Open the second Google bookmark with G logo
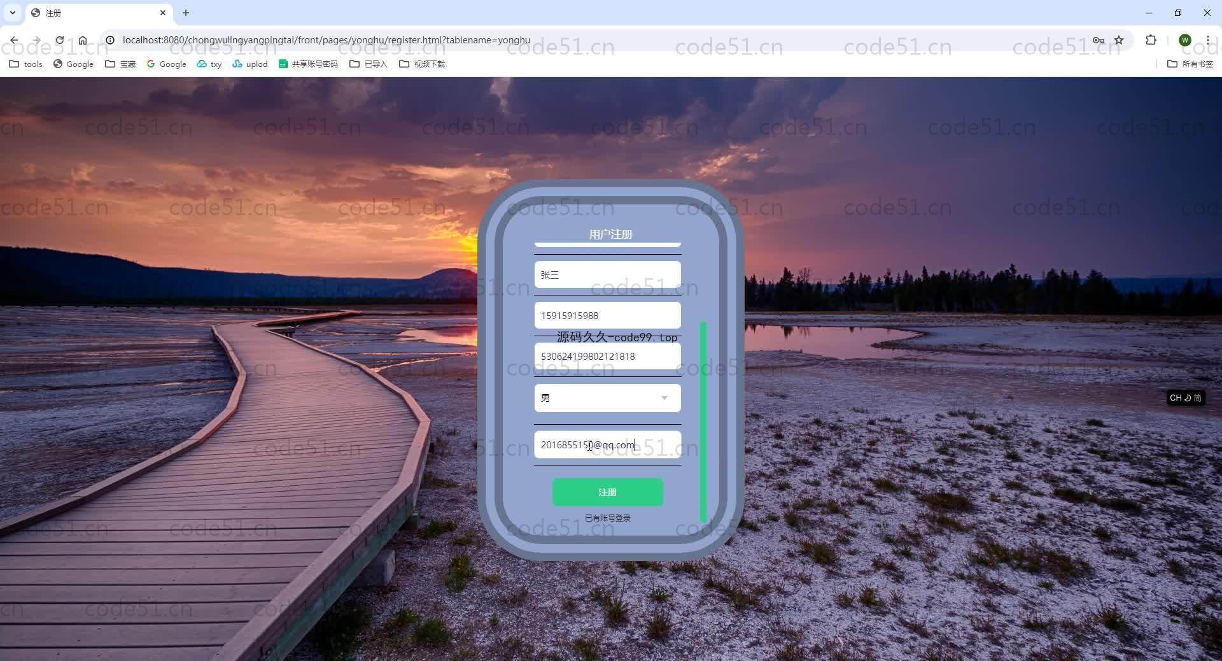The height and width of the screenshot is (661, 1222). [166, 64]
